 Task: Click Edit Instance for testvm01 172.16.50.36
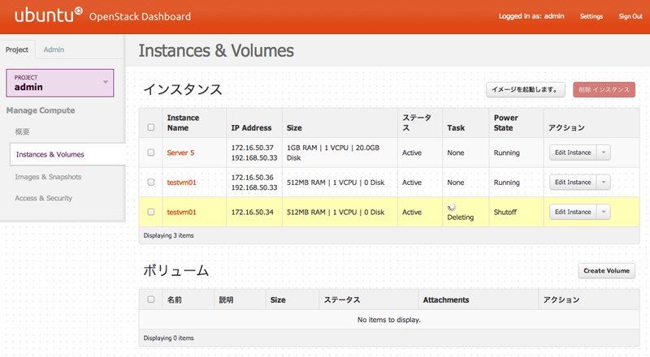point(573,183)
